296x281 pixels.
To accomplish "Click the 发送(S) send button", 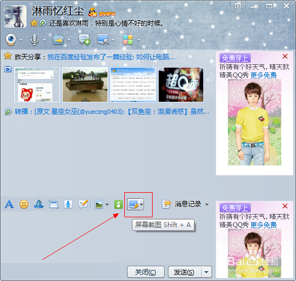I will pyautogui.click(x=185, y=272).
